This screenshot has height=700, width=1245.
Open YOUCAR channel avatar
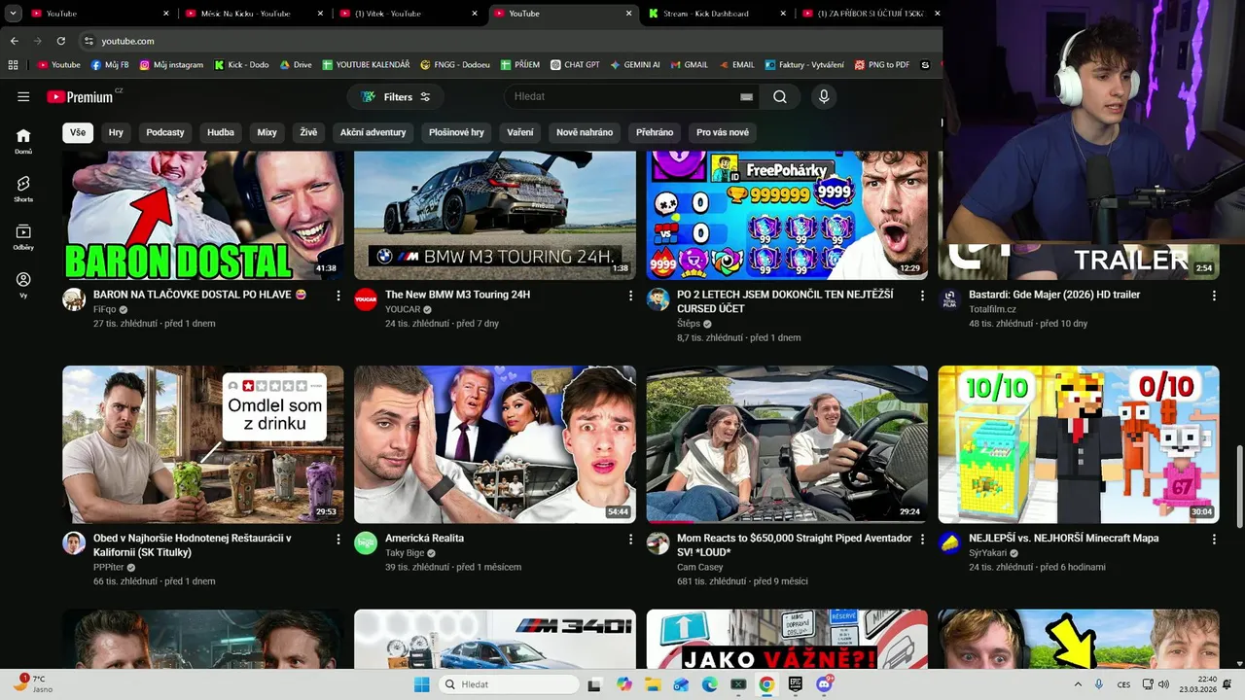click(x=366, y=298)
